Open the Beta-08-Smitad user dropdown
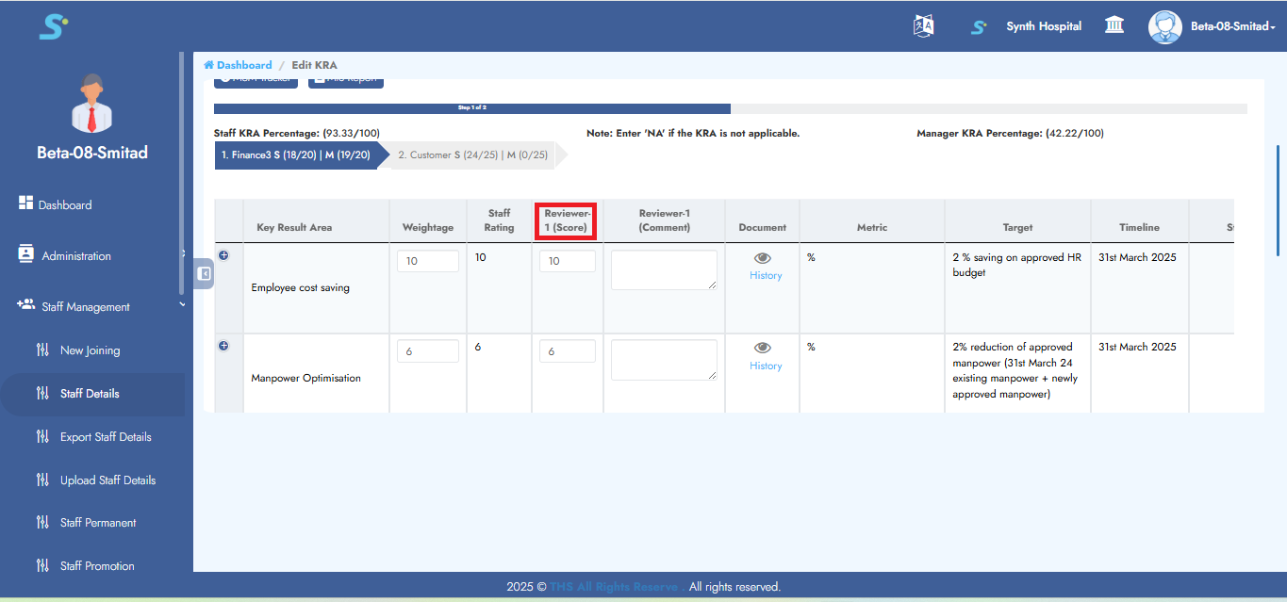 1232,26
